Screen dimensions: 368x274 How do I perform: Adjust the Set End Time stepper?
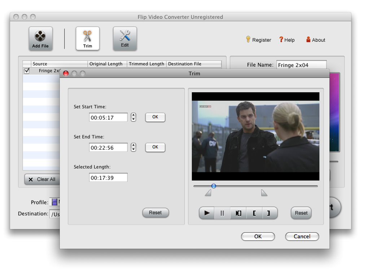(x=133, y=147)
